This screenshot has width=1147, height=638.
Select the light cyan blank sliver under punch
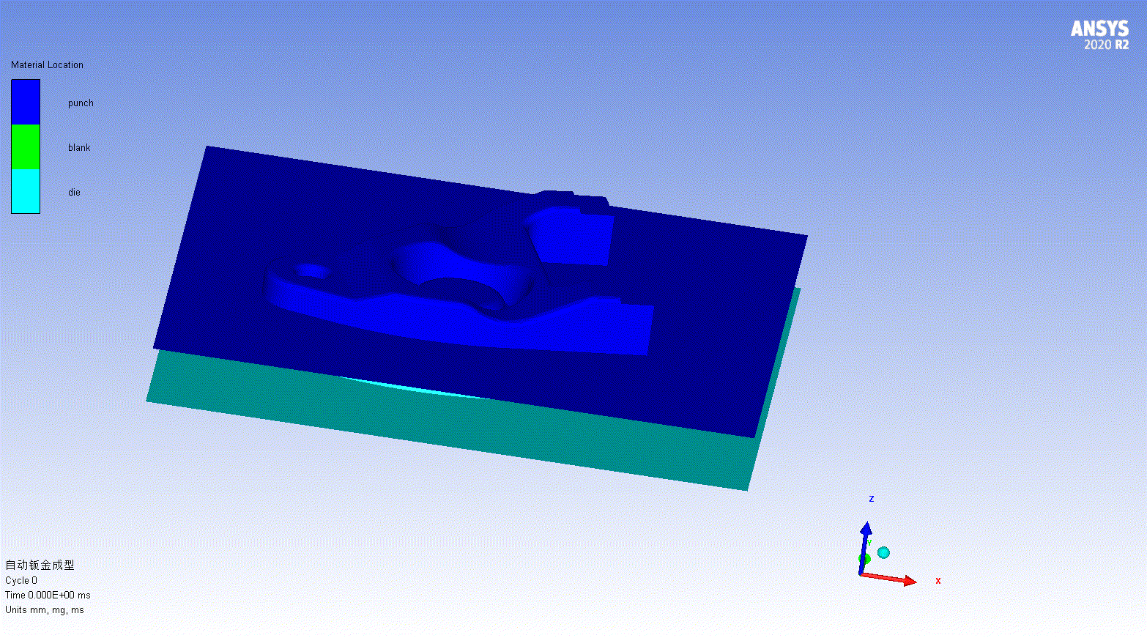click(410, 388)
